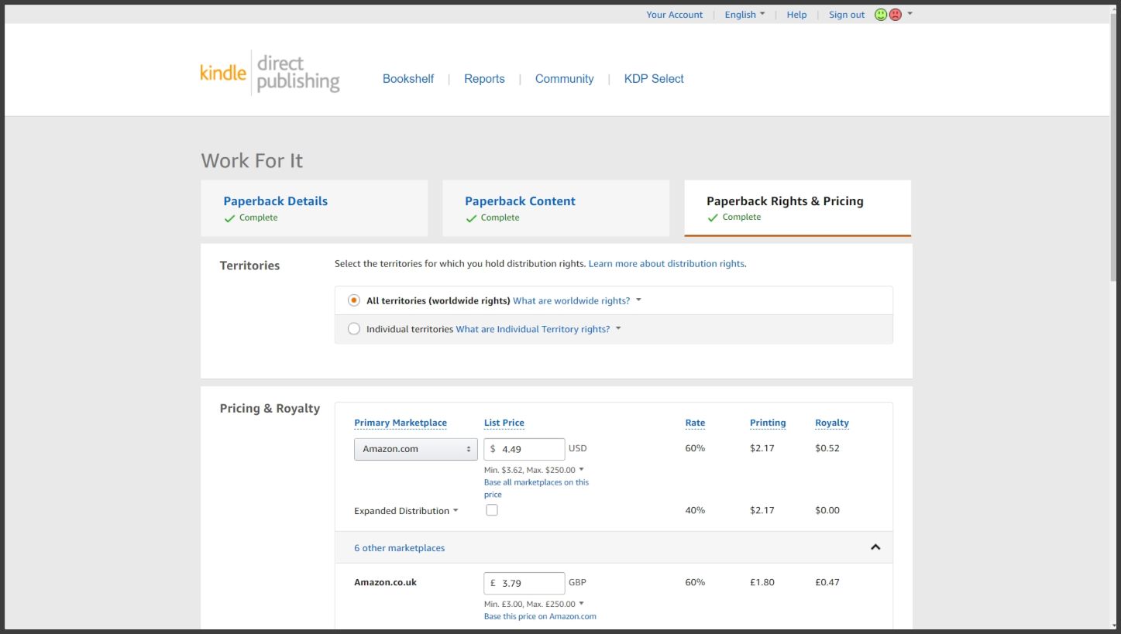Click the green happy face feedback icon
This screenshot has height=634, width=1121.
[881, 15]
